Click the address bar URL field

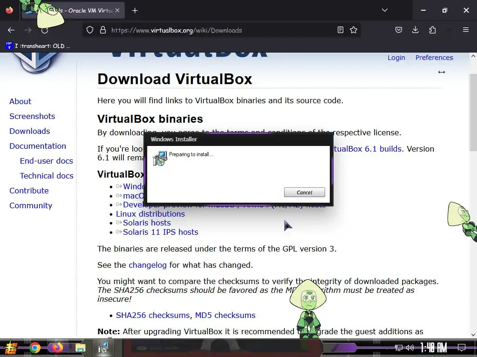pos(222,30)
